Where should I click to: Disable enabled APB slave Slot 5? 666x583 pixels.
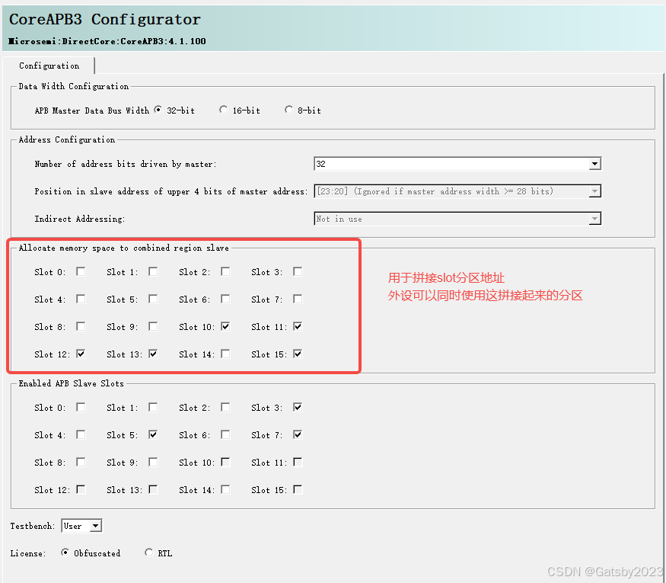pos(153,434)
